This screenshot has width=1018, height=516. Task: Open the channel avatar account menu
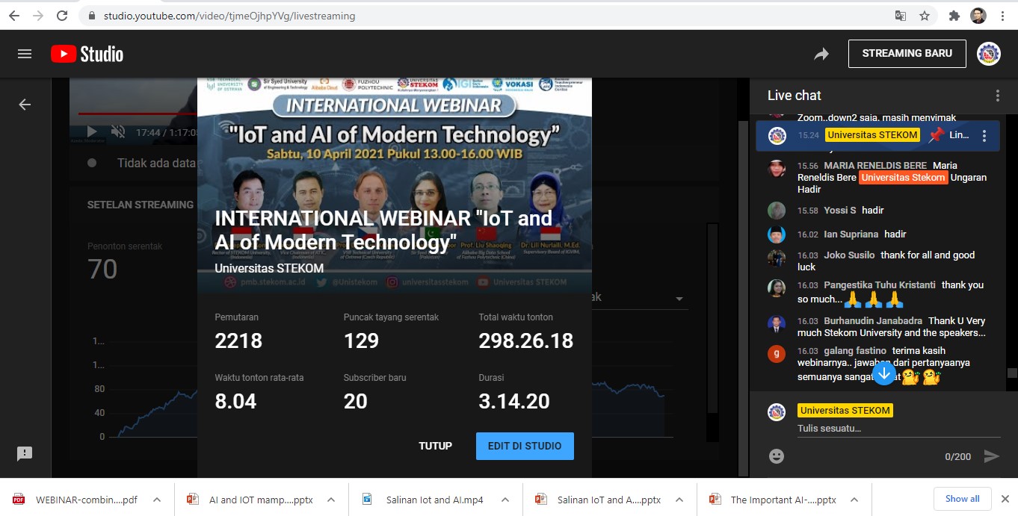coord(989,54)
